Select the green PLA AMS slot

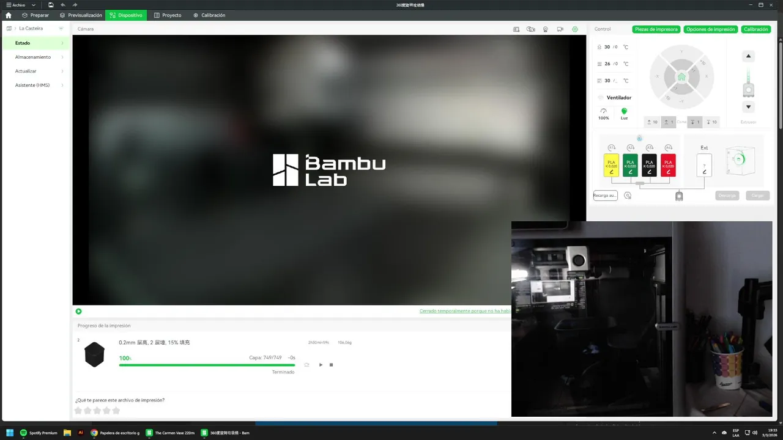click(x=630, y=166)
